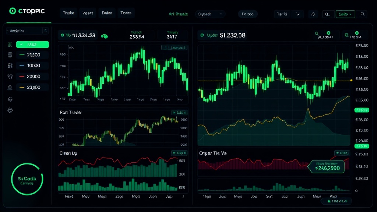The image size is (377, 212).
Task: Click the 11,324.28 price value
Action: click(84, 35)
